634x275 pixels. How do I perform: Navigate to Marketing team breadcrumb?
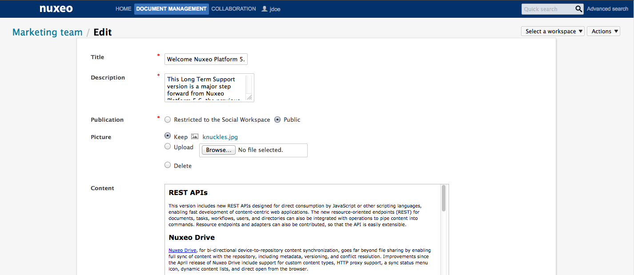48,32
